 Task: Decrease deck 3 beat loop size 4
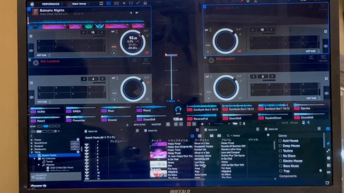click(84, 79)
